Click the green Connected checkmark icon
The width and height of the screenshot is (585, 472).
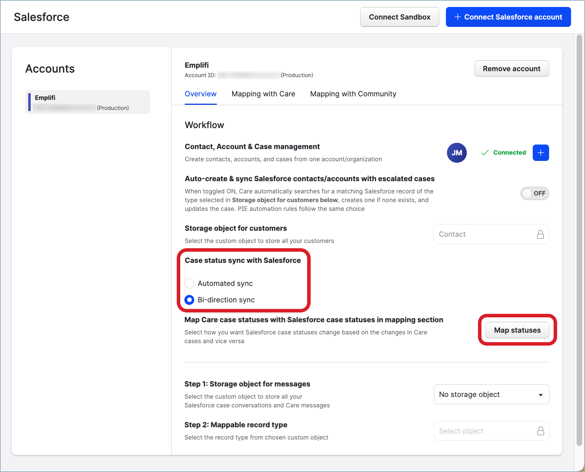click(485, 153)
